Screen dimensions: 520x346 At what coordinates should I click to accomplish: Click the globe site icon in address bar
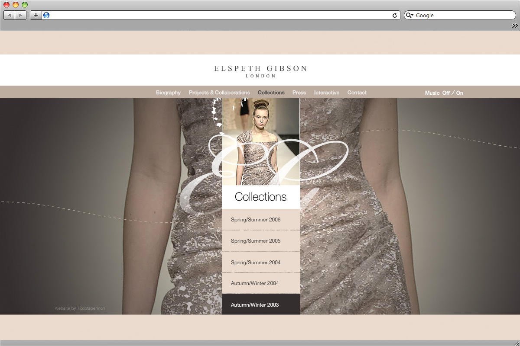point(46,15)
